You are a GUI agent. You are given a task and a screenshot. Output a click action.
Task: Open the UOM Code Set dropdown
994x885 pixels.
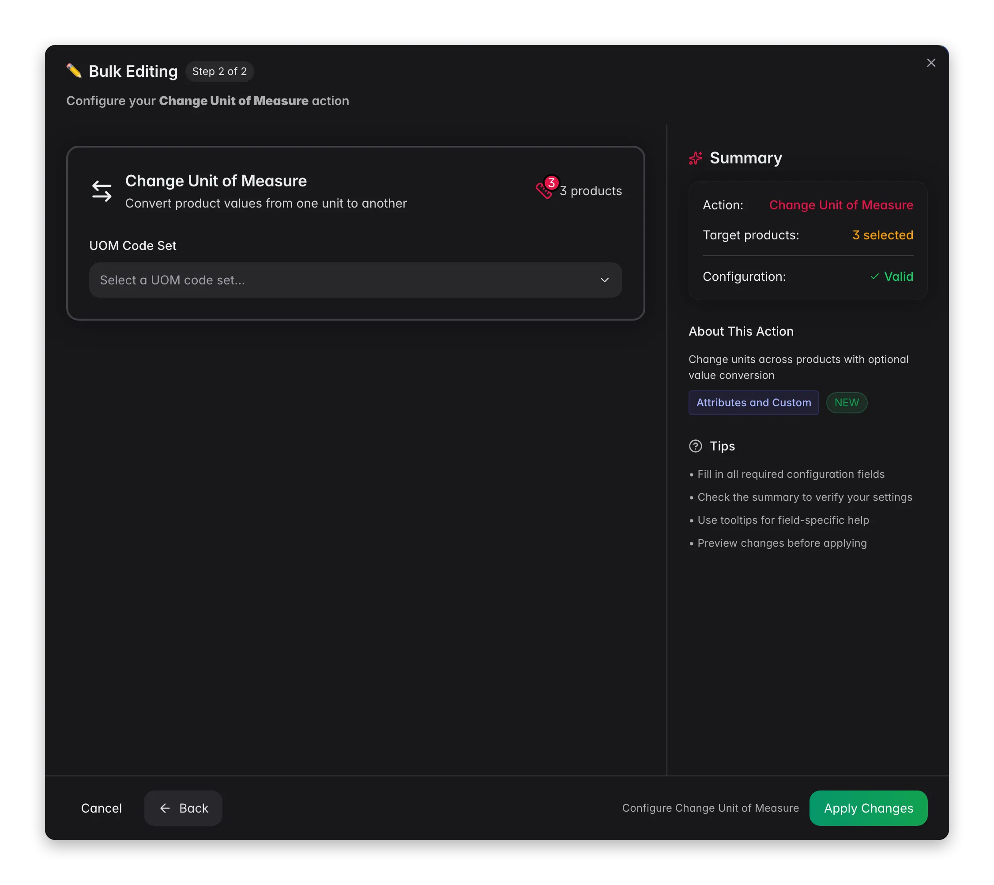pyautogui.click(x=355, y=280)
